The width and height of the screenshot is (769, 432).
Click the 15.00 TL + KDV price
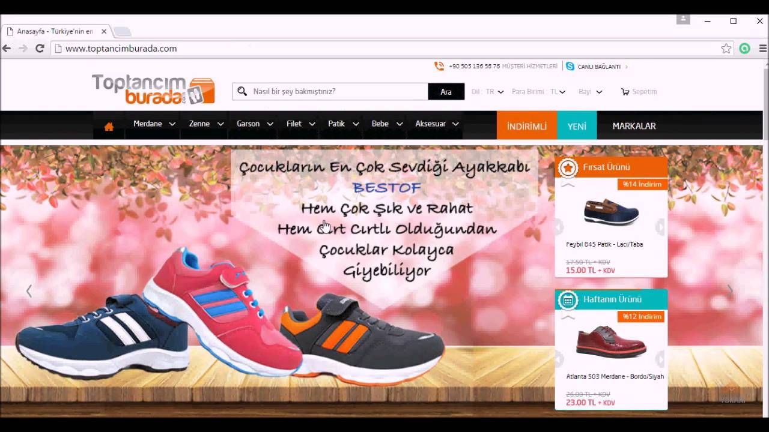tap(590, 271)
